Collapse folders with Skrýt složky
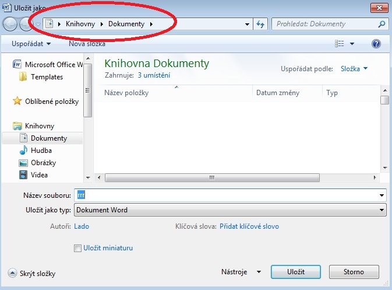Screen dimensions: 392x290 (31, 274)
